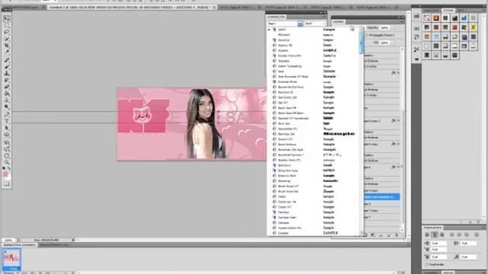Screen dimensions: 488x274
Task: Choose Agency FB from font list
Action: pos(313,46)
